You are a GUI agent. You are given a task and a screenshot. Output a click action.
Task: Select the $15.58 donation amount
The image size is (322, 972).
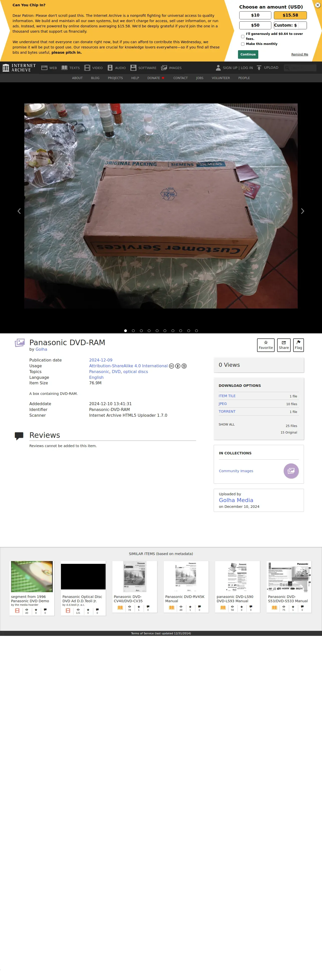(290, 15)
